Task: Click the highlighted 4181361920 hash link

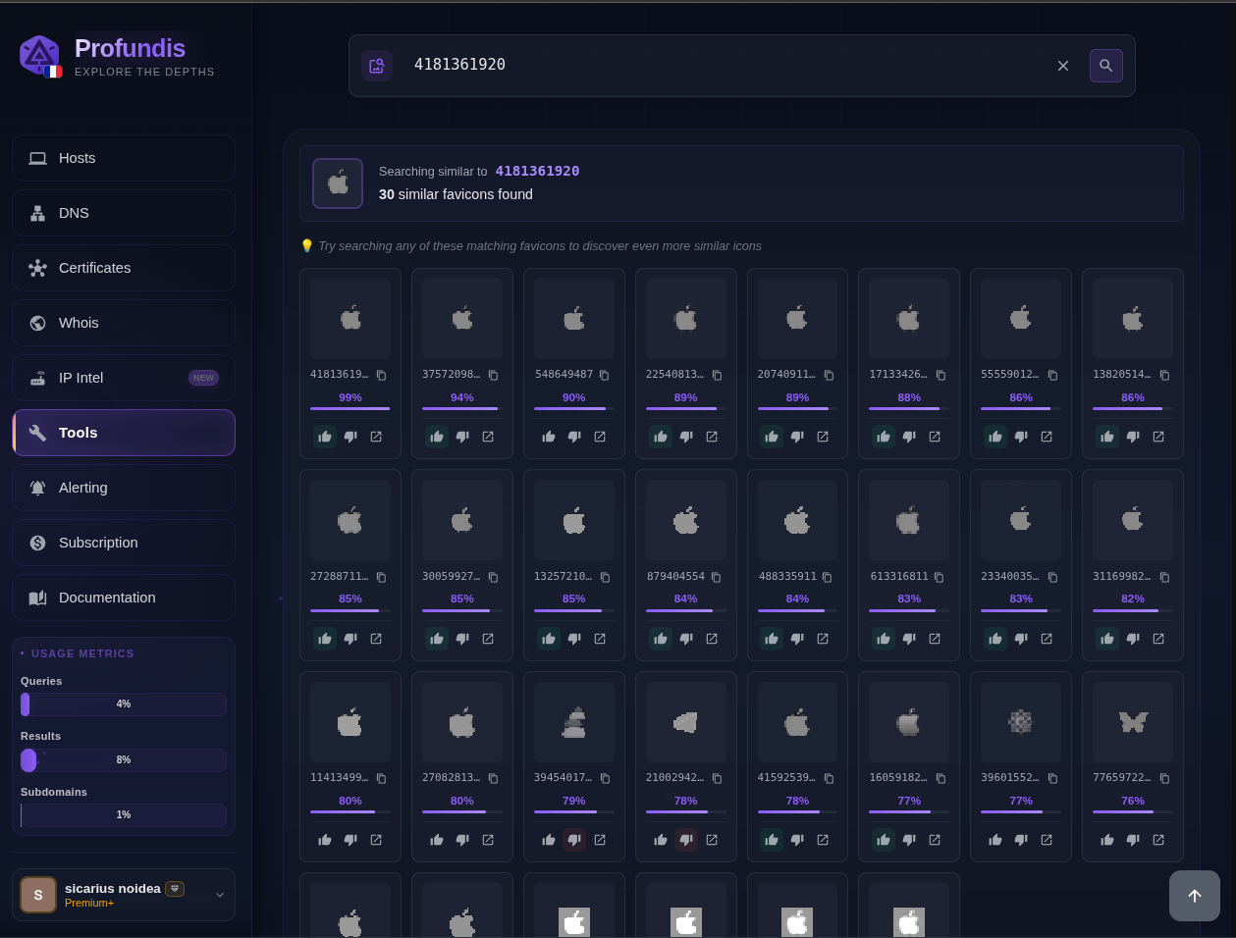Action: (x=537, y=171)
